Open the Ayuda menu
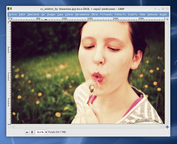 tap(163, 15)
